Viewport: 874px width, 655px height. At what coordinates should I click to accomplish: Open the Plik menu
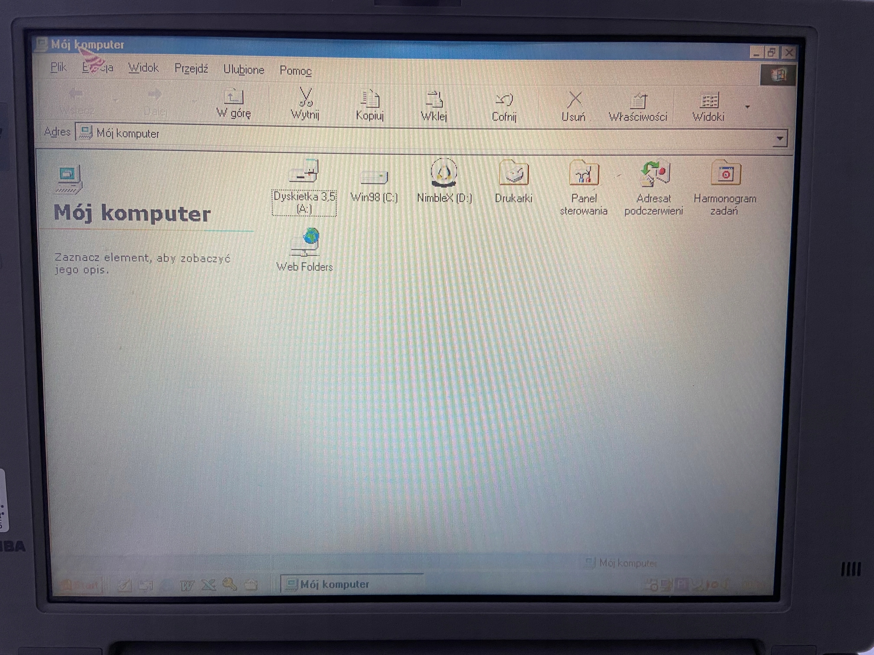(x=58, y=68)
